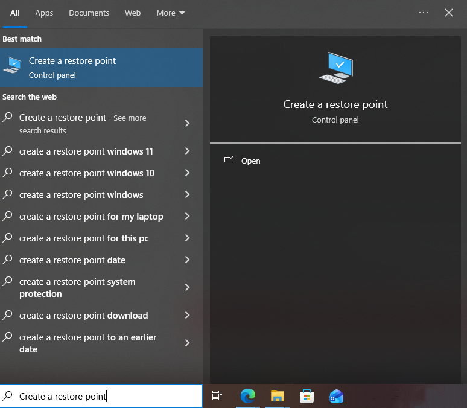
Task: Expand arrow for 'system protection' suggestion
Action: (x=187, y=288)
